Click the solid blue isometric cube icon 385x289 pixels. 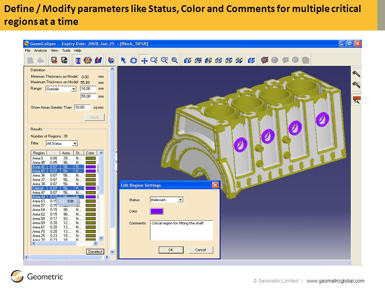tap(251, 60)
